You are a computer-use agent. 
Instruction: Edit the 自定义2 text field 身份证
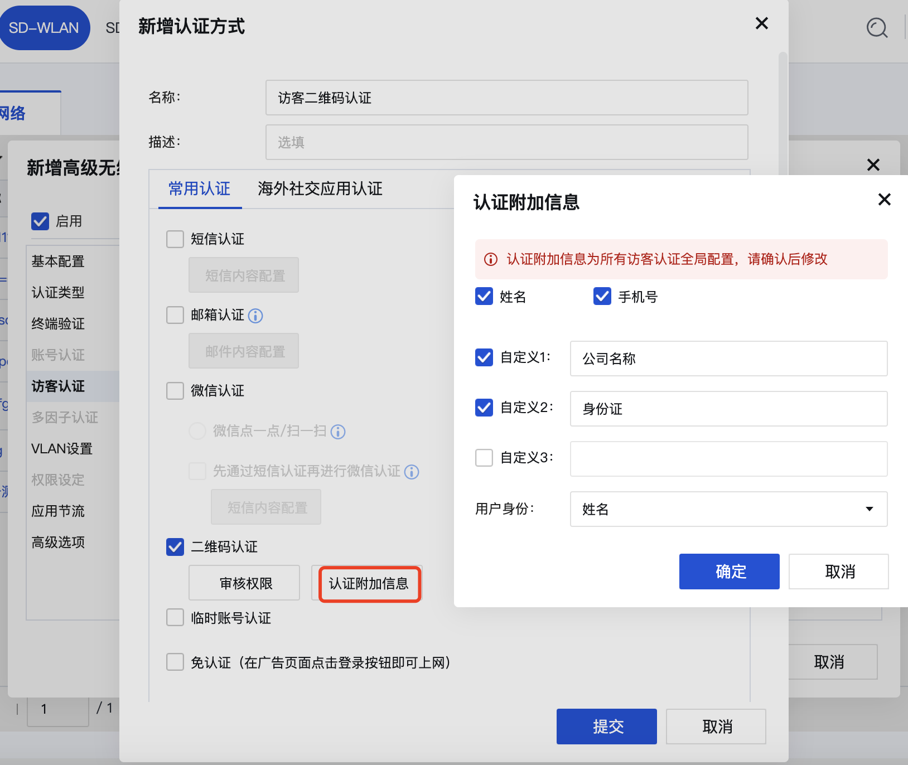(728, 409)
